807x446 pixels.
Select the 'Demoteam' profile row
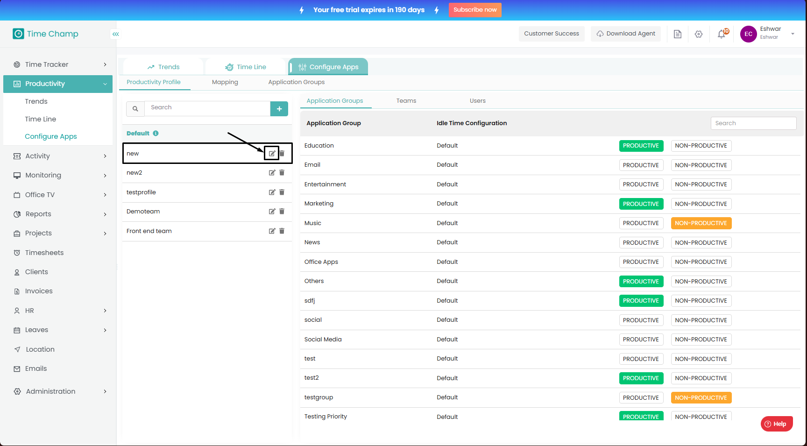coord(207,212)
